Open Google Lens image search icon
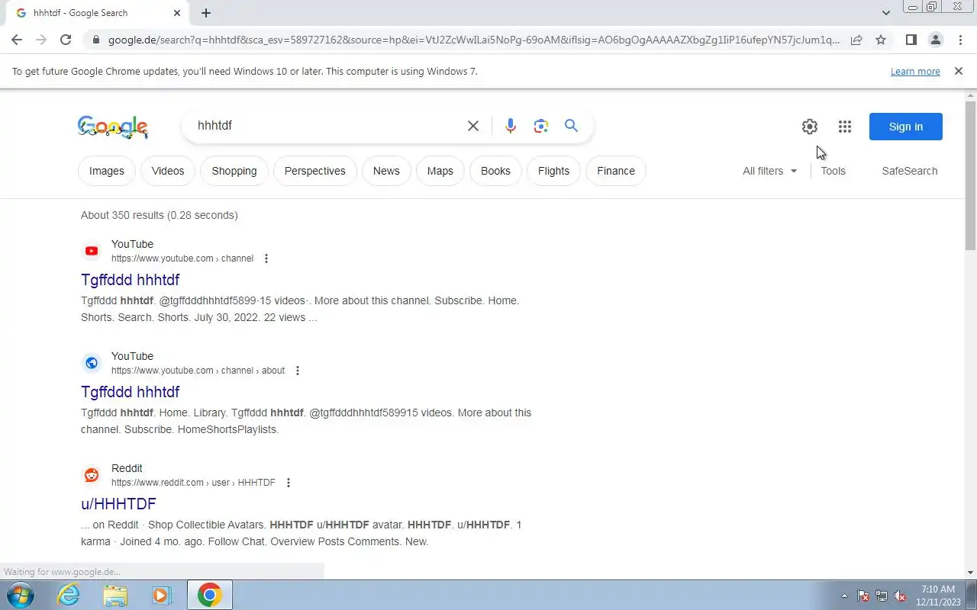The height and width of the screenshot is (610, 977). point(541,126)
